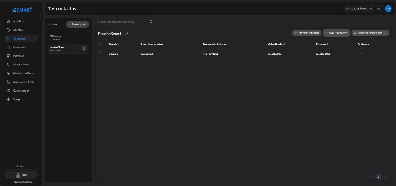
Task: Select All Groups in the groups list
Action: pos(68,38)
